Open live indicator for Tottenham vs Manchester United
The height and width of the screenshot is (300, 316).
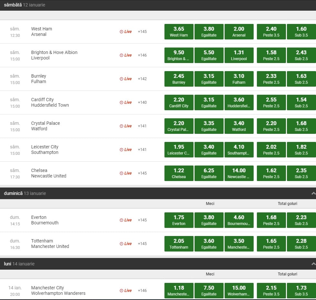click(x=126, y=244)
